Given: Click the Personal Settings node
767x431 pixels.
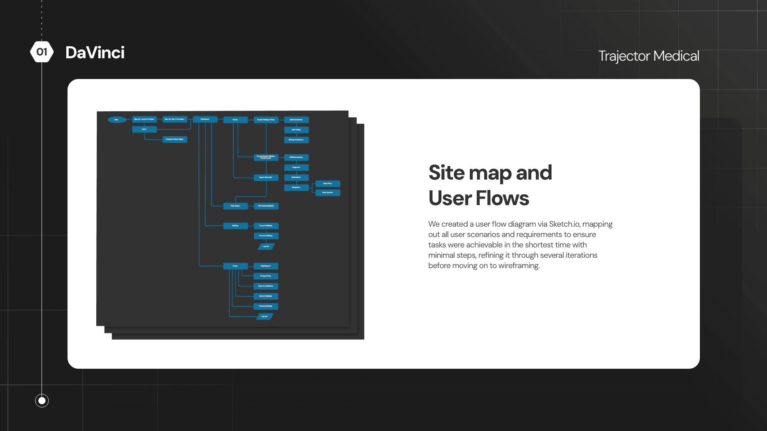Looking at the screenshot, I should (x=266, y=236).
